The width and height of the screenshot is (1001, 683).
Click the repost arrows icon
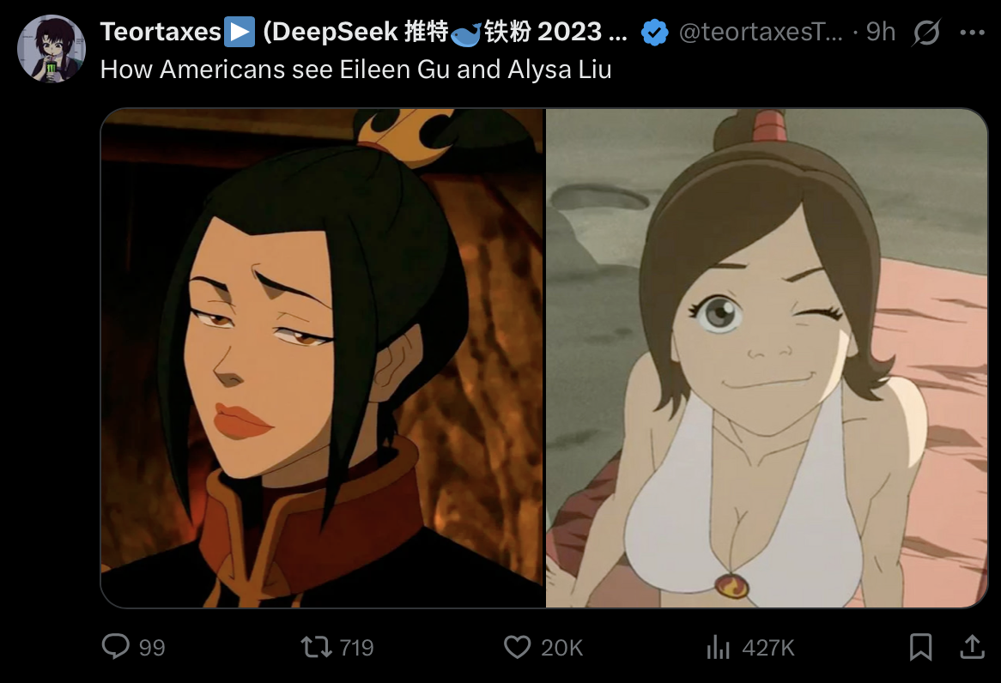pyautogui.click(x=317, y=647)
